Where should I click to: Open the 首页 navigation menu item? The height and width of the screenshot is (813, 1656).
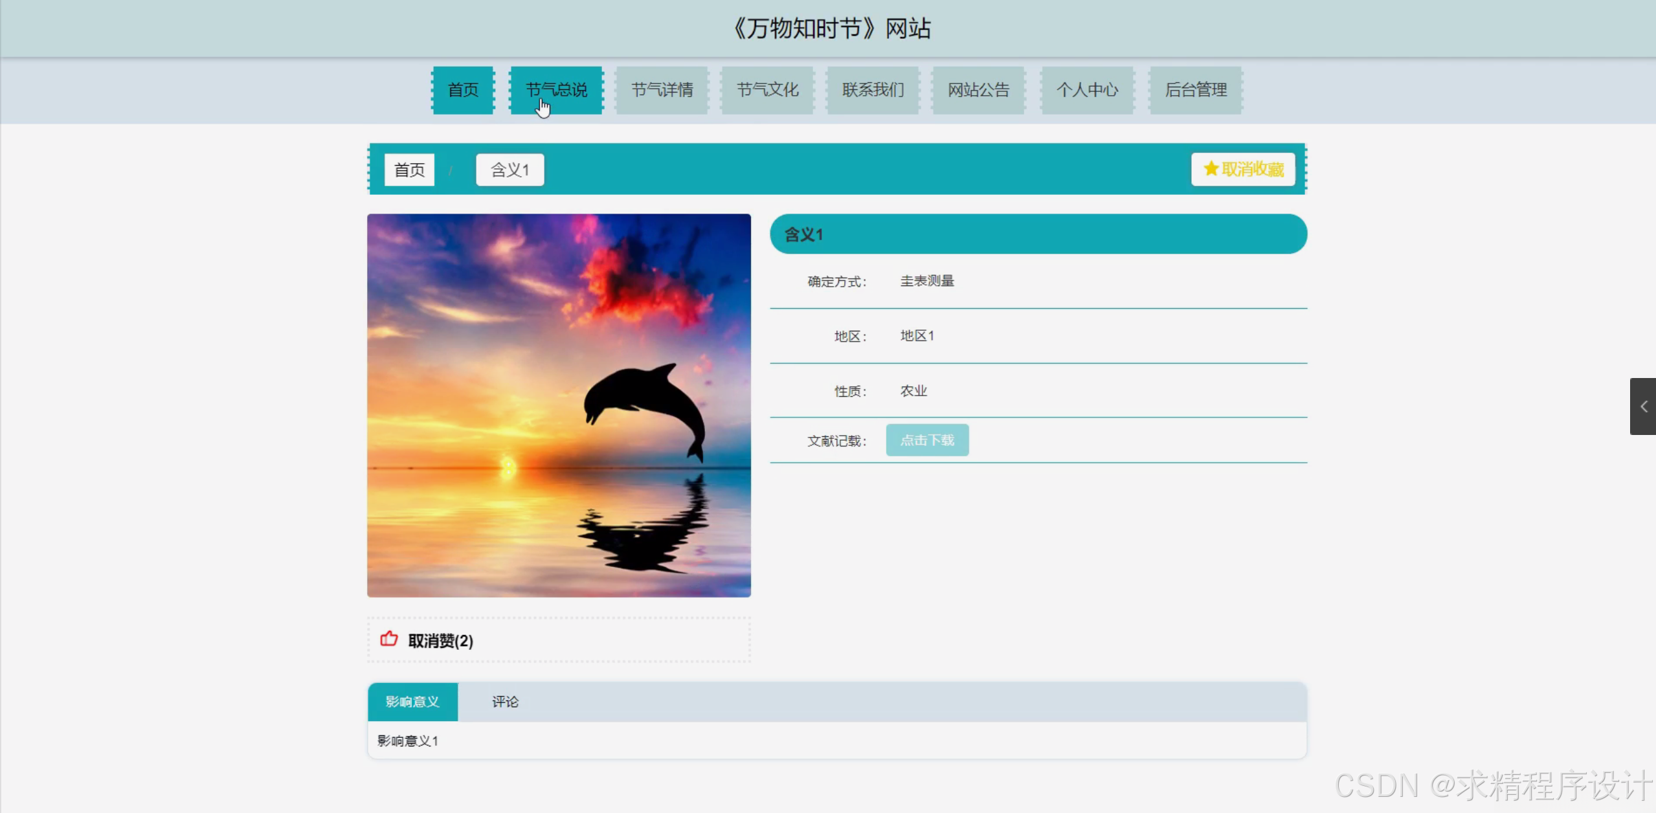tap(463, 90)
